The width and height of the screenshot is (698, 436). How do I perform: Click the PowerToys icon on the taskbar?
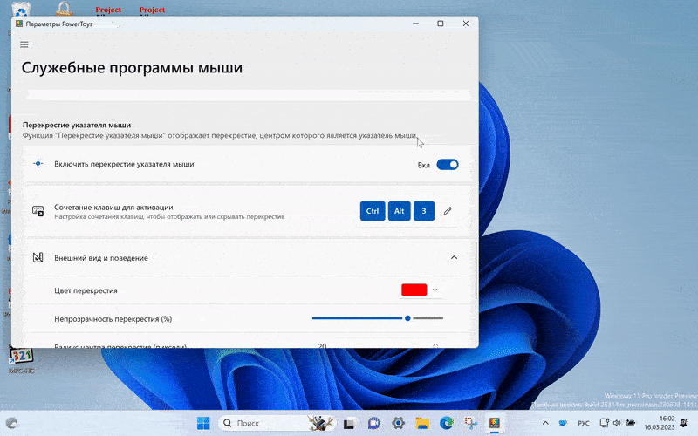point(495,423)
